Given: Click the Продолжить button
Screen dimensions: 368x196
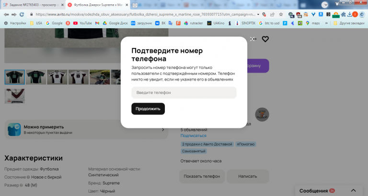Looking at the screenshot, I should pos(148,109).
